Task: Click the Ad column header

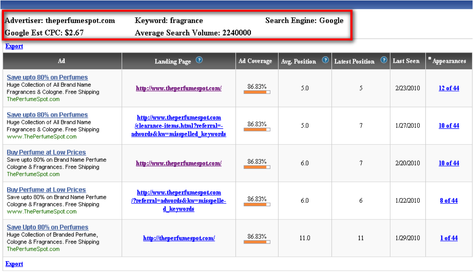Action: click(62, 61)
